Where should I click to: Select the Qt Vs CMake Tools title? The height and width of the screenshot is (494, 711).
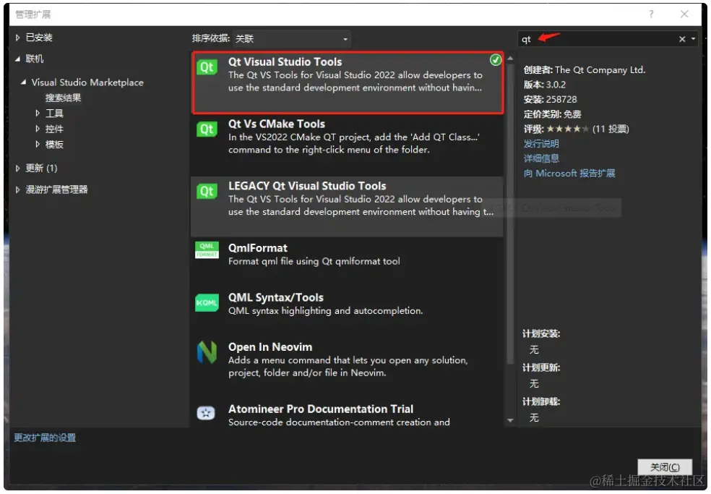tap(277, 124)
